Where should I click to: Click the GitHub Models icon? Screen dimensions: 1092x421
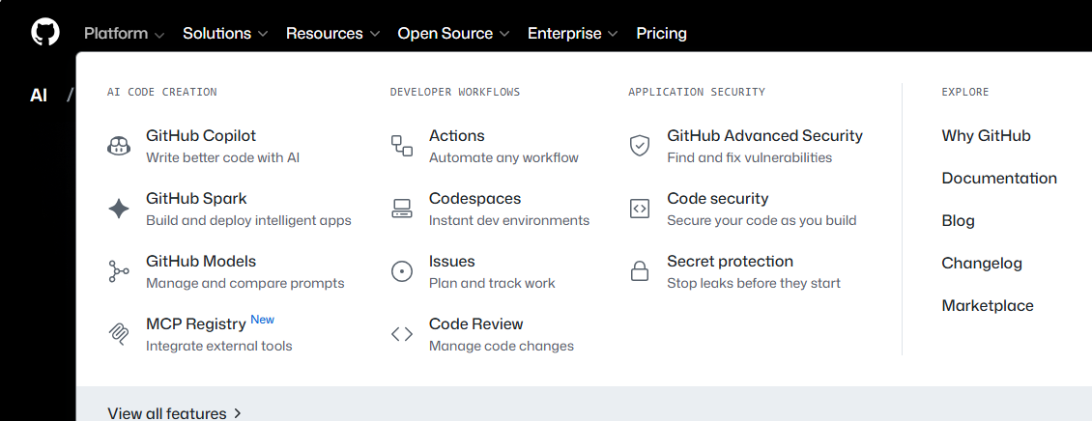pos(119,271)
